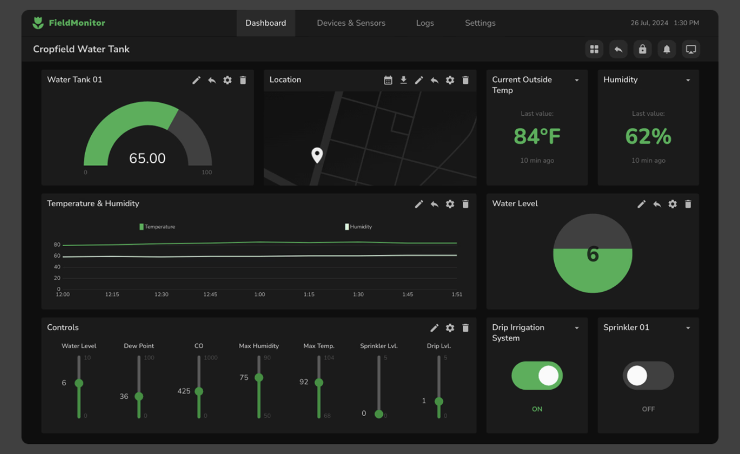This screenshot has width=740, height=454.
Task: Toggle Temperature series in chart legend
Action: coord(157,226)
